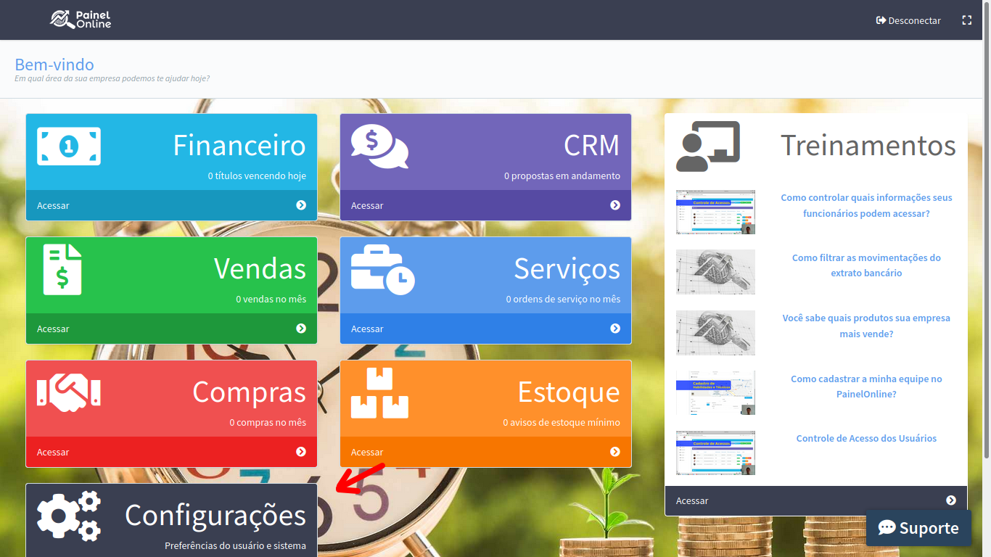Click '0 títulos vencendo hoje' text
This screenshot has width=991, height=557.
[257, 176]
